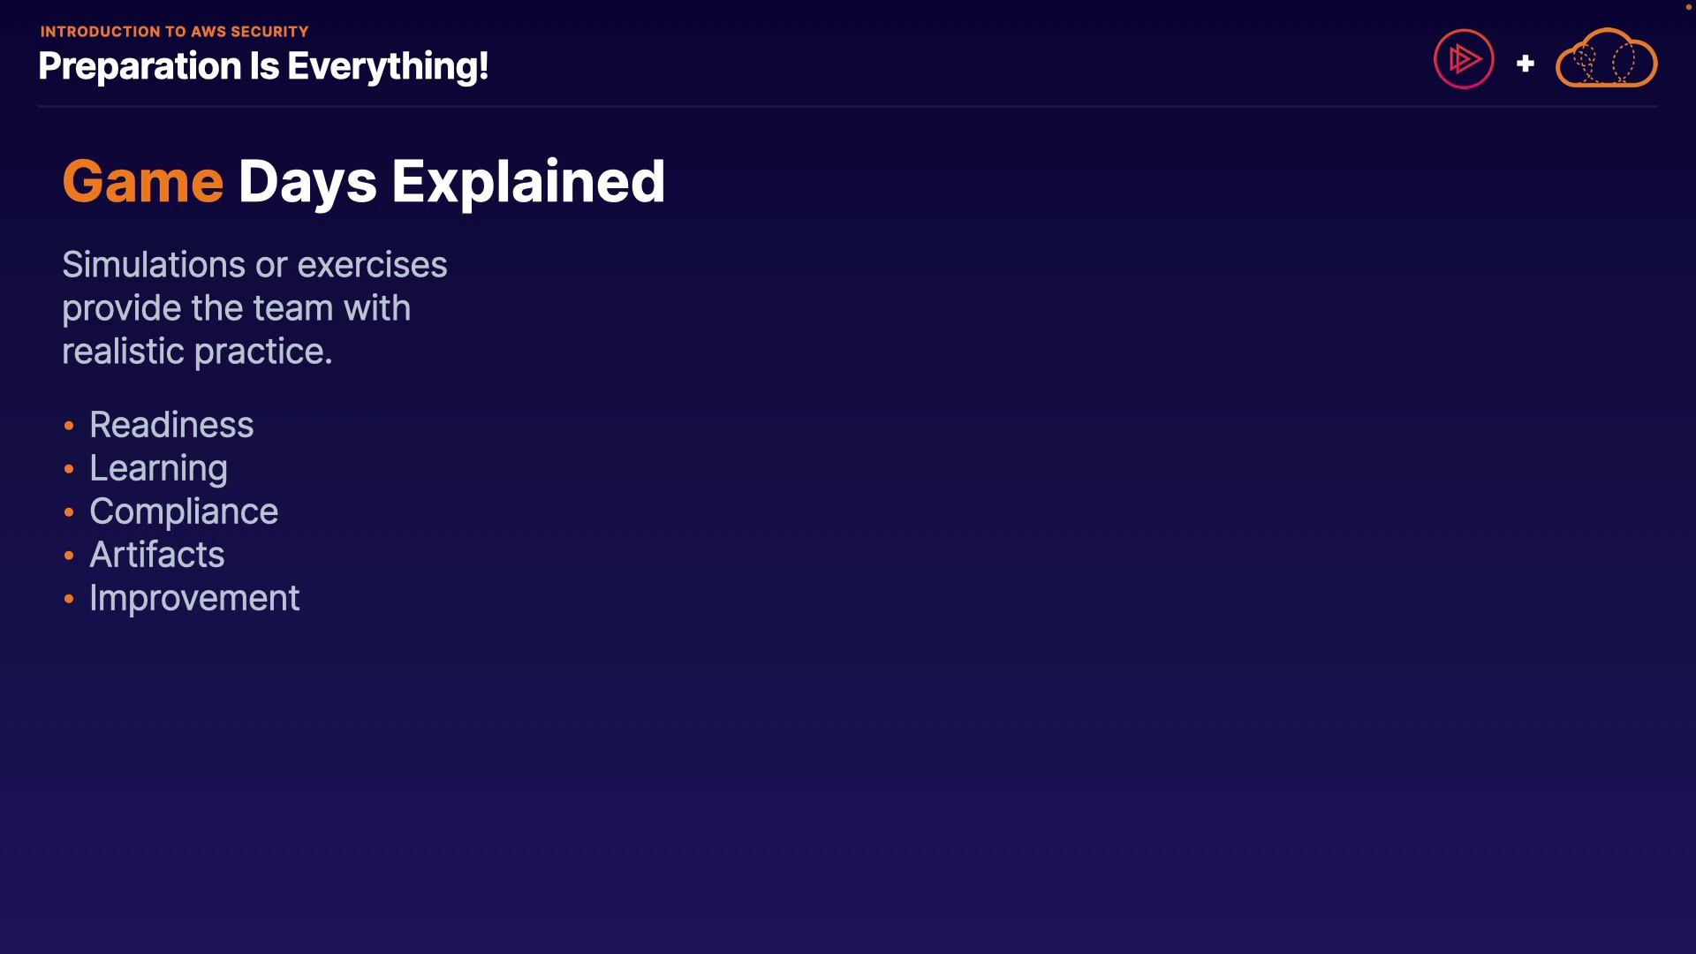
Task: Click the orange bullet beside Learning
Action: point(69,469)
